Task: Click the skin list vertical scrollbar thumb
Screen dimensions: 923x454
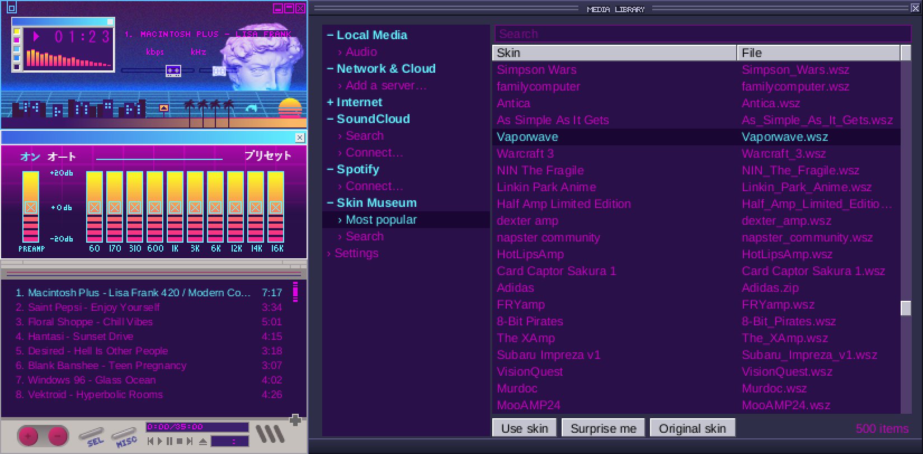Action: click(906, 308)
